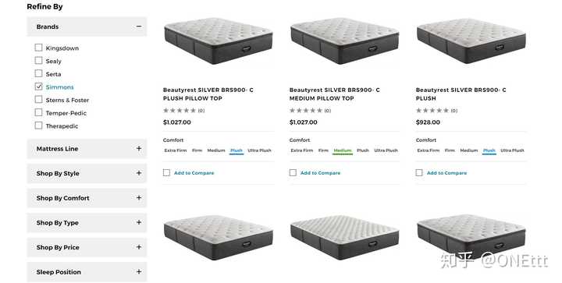Click the star rating of Plush Pillow Top
562x283 pixels.
coord(180,111)
